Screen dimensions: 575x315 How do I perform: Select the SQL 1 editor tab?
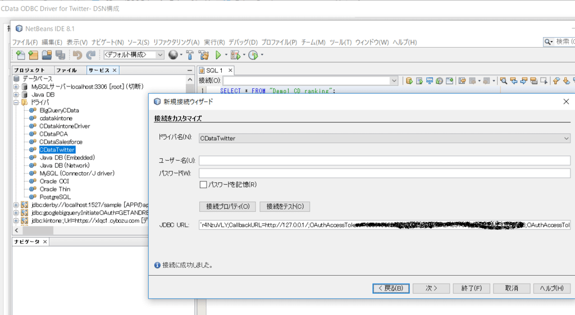[215, 70]
